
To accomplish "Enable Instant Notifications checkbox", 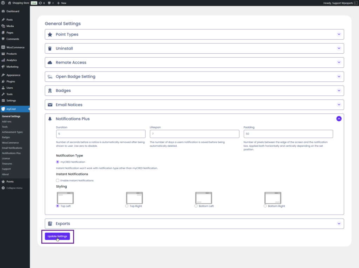I will 57,180.
